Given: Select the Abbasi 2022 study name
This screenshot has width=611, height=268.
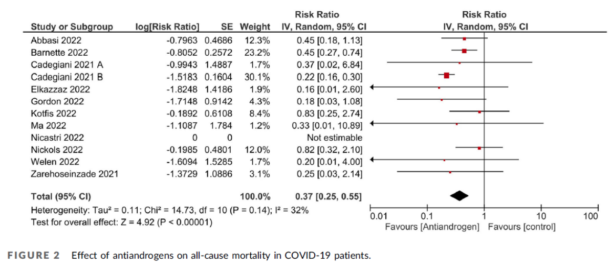Looking at the screenshot, I should point(56,39).
